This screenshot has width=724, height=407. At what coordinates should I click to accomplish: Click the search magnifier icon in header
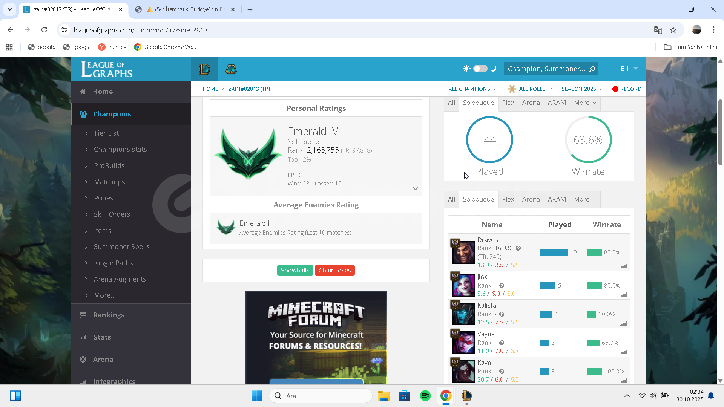(592, 69)
